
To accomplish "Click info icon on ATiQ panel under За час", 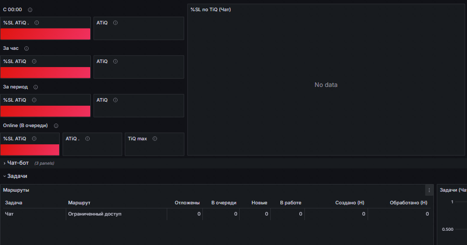I will [x=115, y=62].
